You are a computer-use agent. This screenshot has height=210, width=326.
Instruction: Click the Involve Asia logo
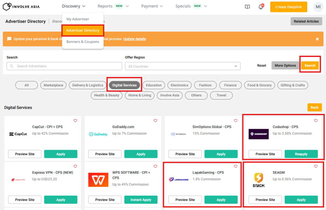point(21,6)
